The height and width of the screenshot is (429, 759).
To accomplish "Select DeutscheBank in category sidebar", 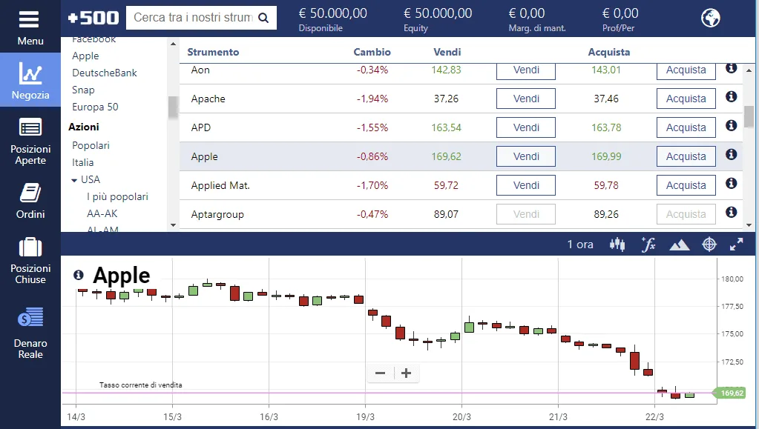I will tap(105, 73).
